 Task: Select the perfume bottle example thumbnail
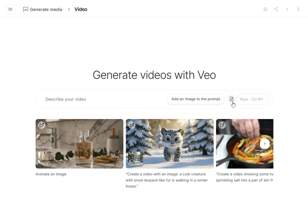tap(79, 143)
